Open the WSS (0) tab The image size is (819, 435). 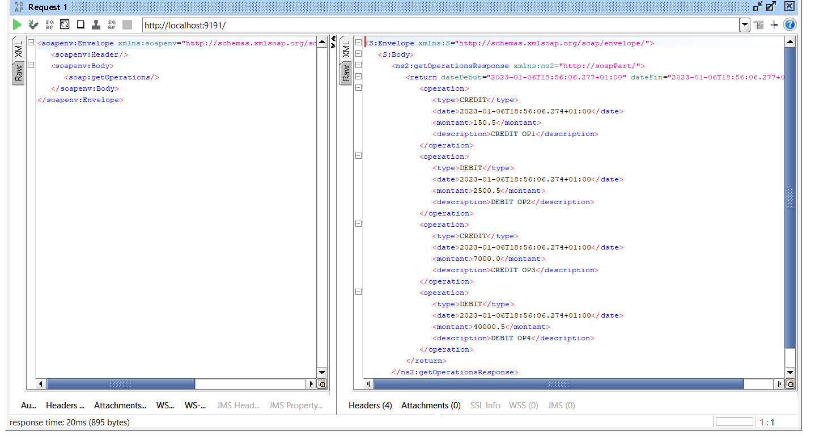tap(524, 406)
